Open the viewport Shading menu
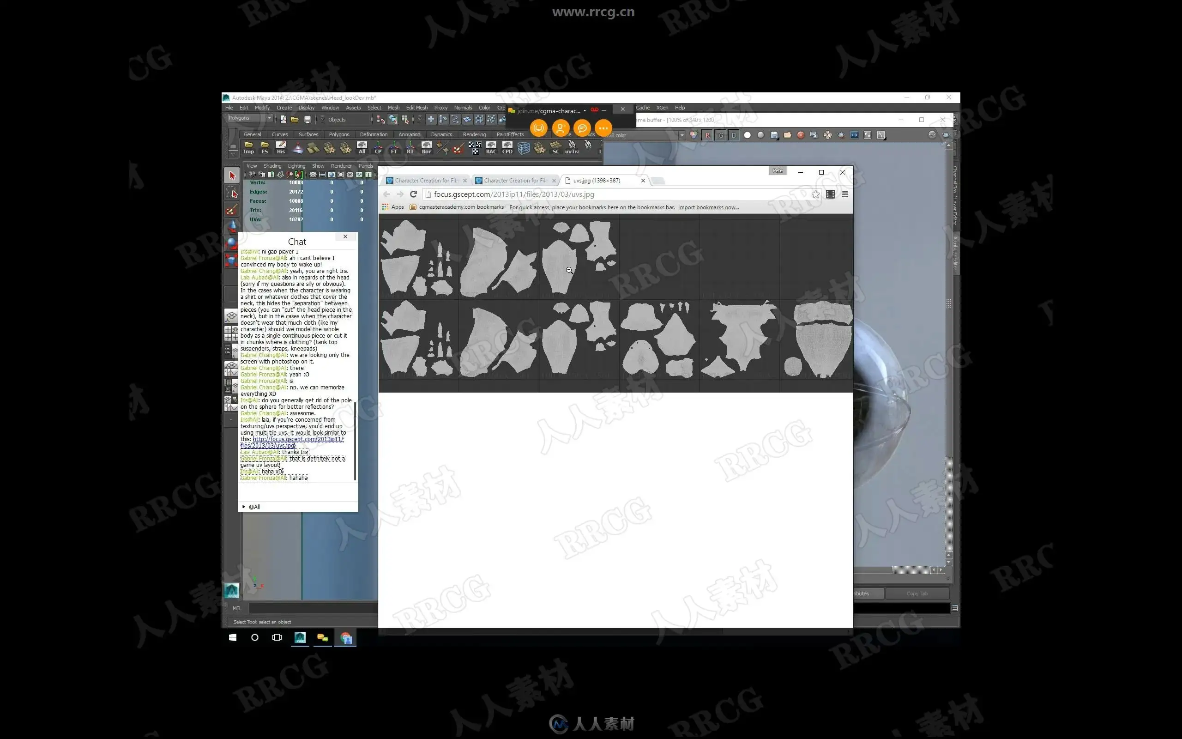Viewport: 1182px width, 739px height. [272, 166]
